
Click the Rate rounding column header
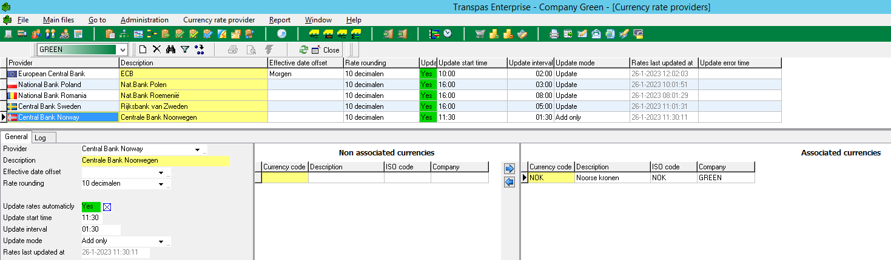382,63
